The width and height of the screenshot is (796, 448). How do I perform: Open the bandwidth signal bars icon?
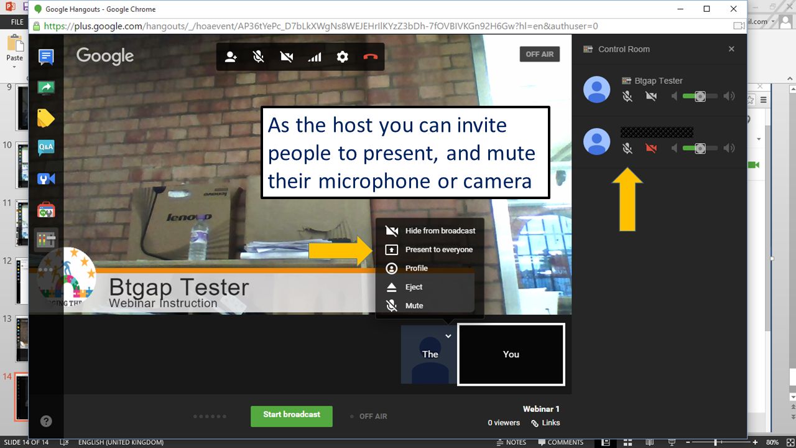[315, 57]
